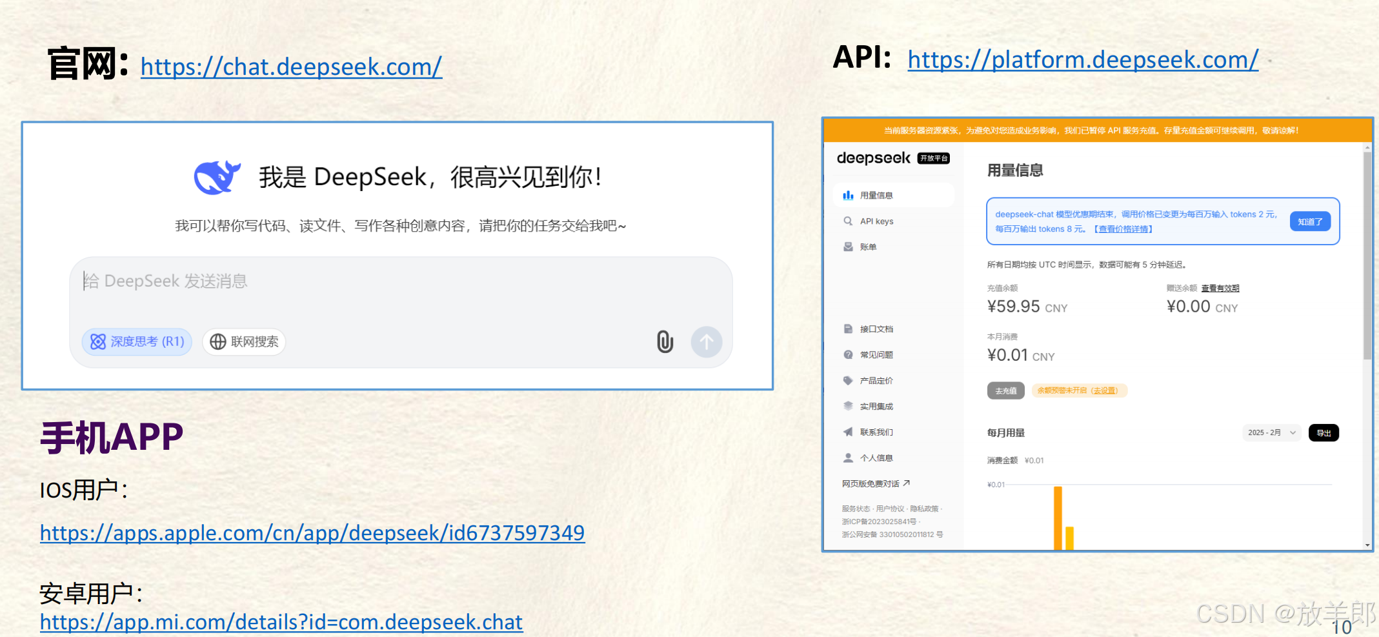
Task: Open 查看有效期 validity link
Action: (x=1220, y=288)
